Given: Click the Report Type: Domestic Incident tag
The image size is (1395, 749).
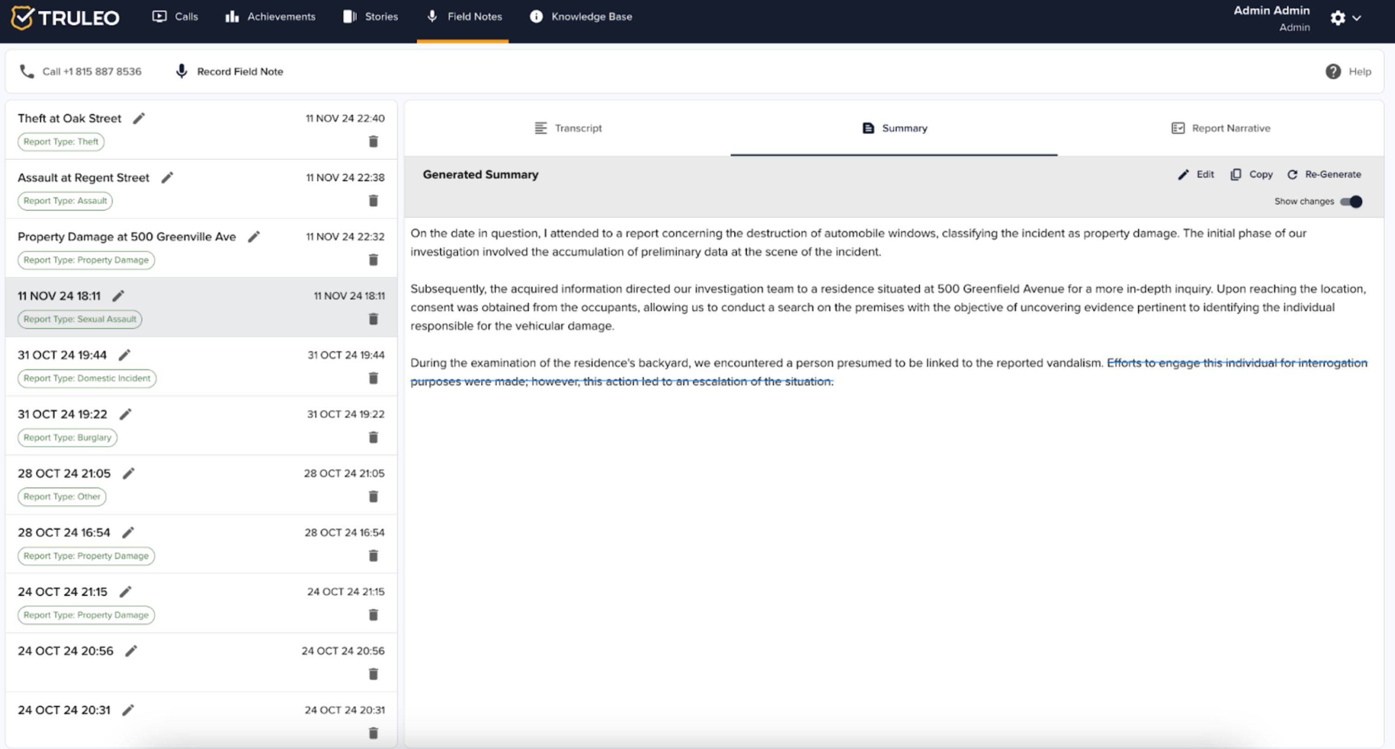Looking at the screenshot, I should point(87,378).
